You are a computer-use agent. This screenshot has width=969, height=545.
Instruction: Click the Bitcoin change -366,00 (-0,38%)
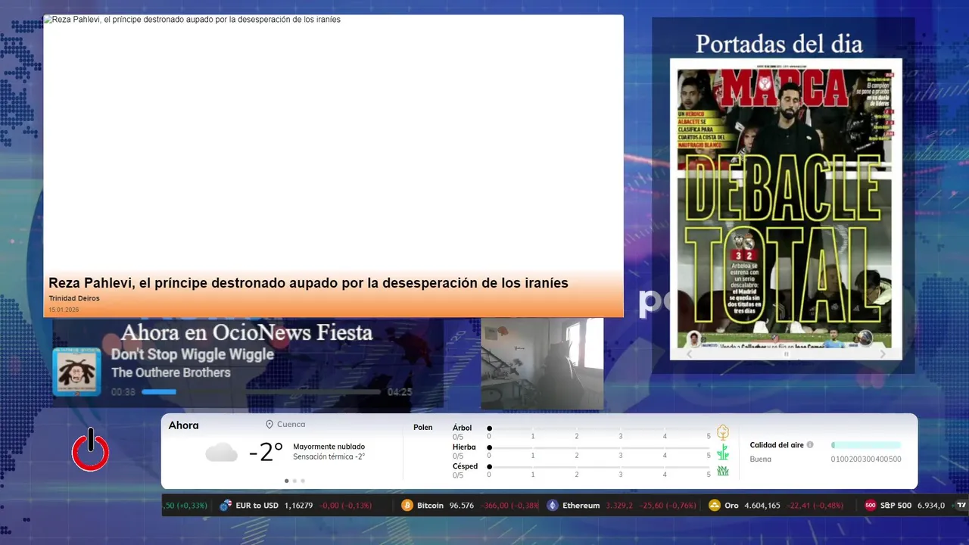(x=509, y=506)
